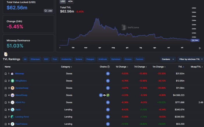Click the Aada logo icon

[x=12, y=110]
